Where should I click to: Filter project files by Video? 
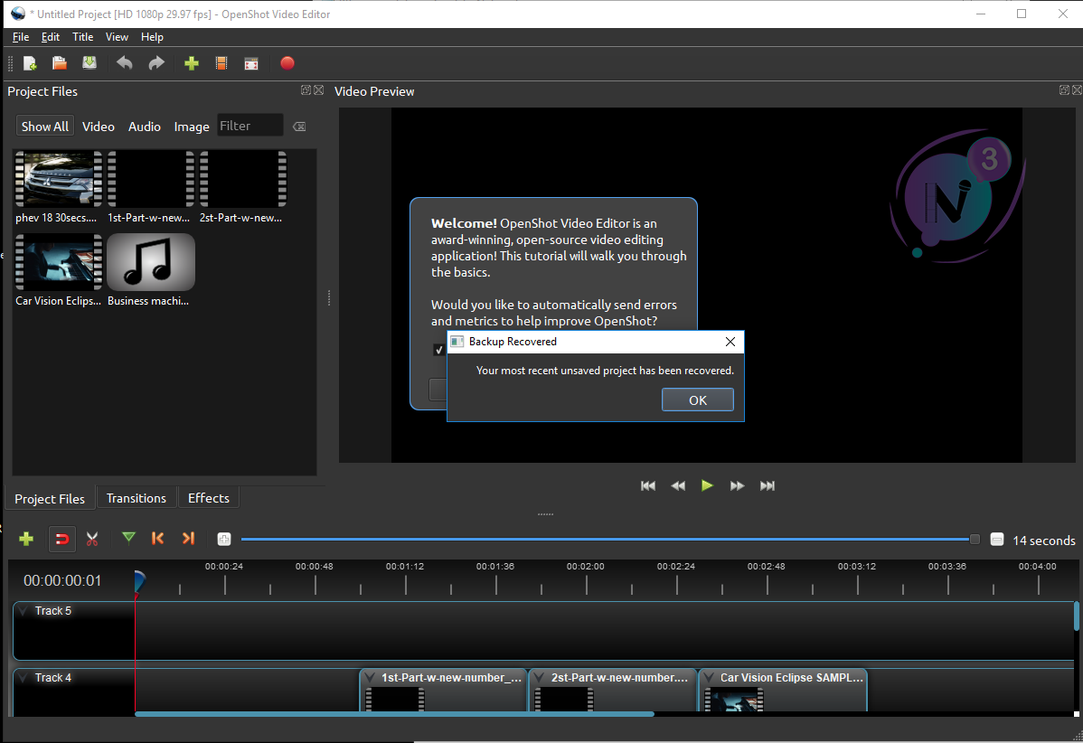pyautogui.click(x=98, y=127)
